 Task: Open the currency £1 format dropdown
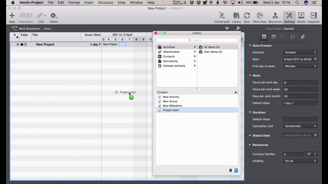coord(312,154)
